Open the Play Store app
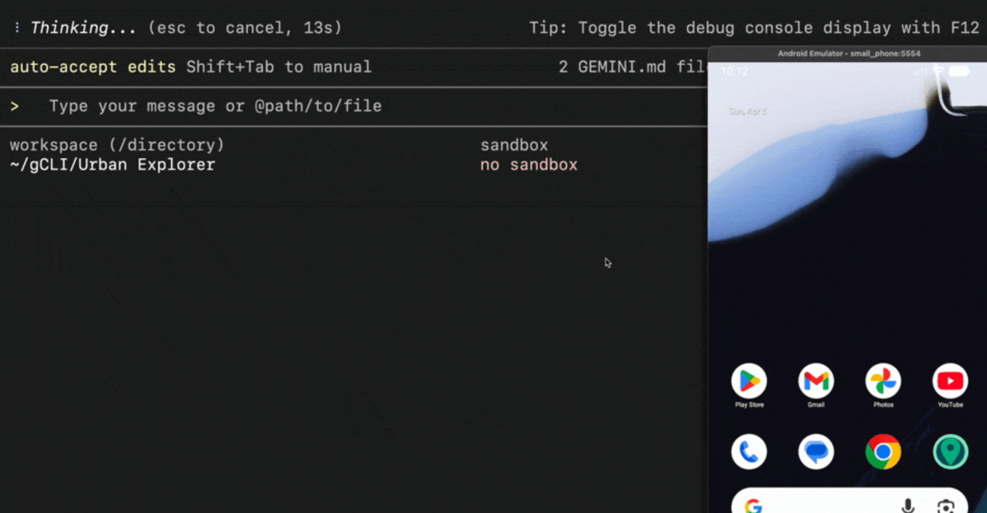 (749, 381)
